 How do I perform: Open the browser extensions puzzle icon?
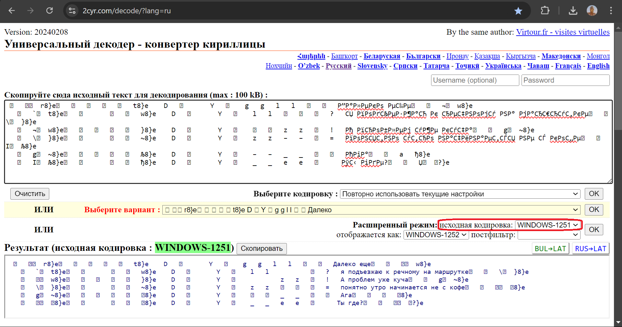(x=545, y=11)
